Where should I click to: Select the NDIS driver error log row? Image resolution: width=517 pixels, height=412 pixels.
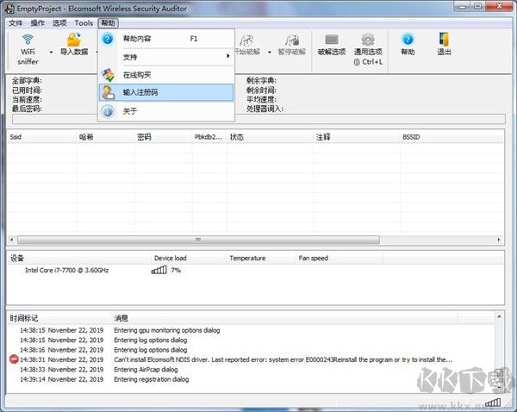pyautogui.click(x=252, y=359)
